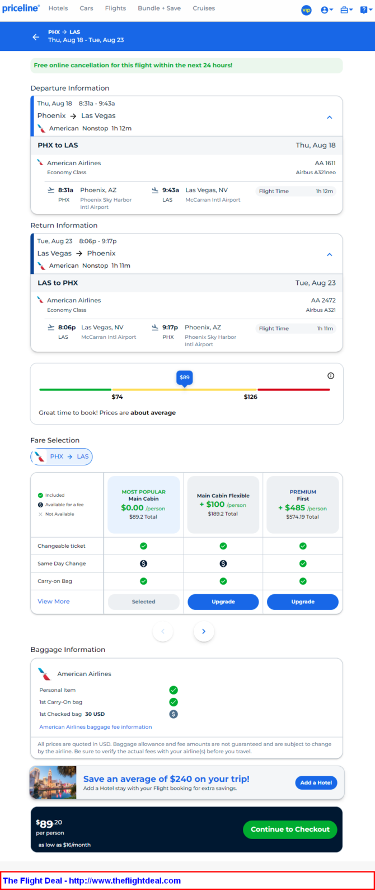Click the AA 1611 flight number
375x890 pixels.
(325, 163)
